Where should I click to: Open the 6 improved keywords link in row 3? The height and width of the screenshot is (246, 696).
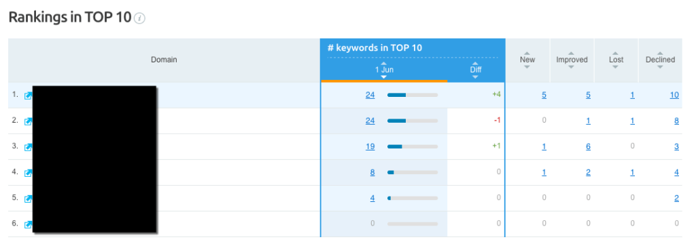588,146
